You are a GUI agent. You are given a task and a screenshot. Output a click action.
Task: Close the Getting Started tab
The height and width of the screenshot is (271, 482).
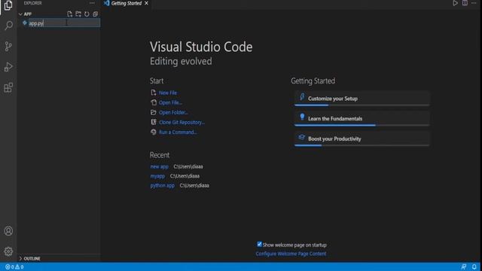(146, 3)
